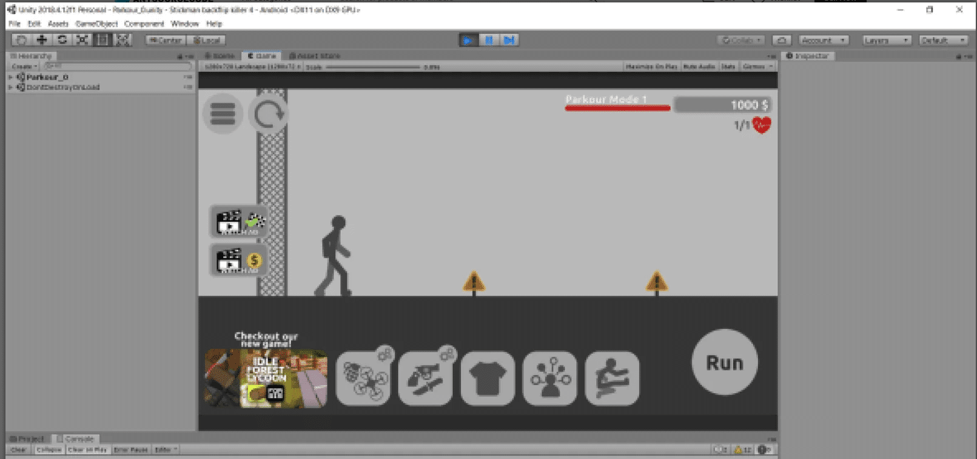Expand the Parkour_0 scene
Viewport: 977px width, 459px height.
[x=10, y=77]
